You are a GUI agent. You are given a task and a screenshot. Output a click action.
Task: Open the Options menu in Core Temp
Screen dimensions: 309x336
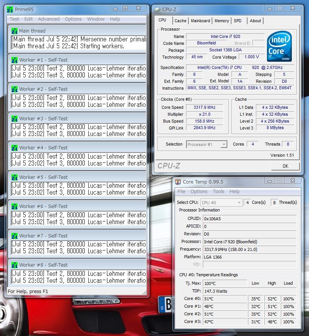tap(199, 192)
